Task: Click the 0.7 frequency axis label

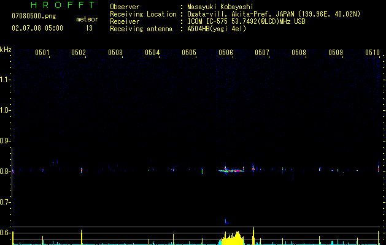Action: point(5,202)
